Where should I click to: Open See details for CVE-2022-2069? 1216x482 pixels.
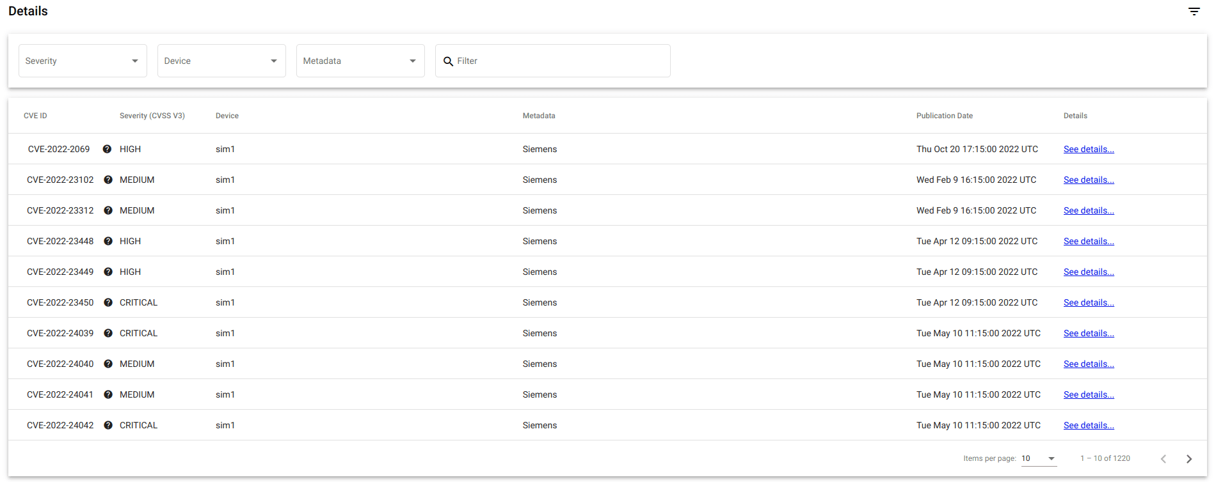tap(1088, 149)
